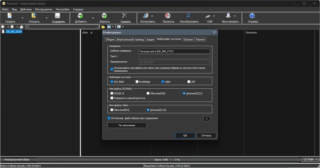Click the up-one-folder icon
Screen dimensions: 320x168
[22, 27]
